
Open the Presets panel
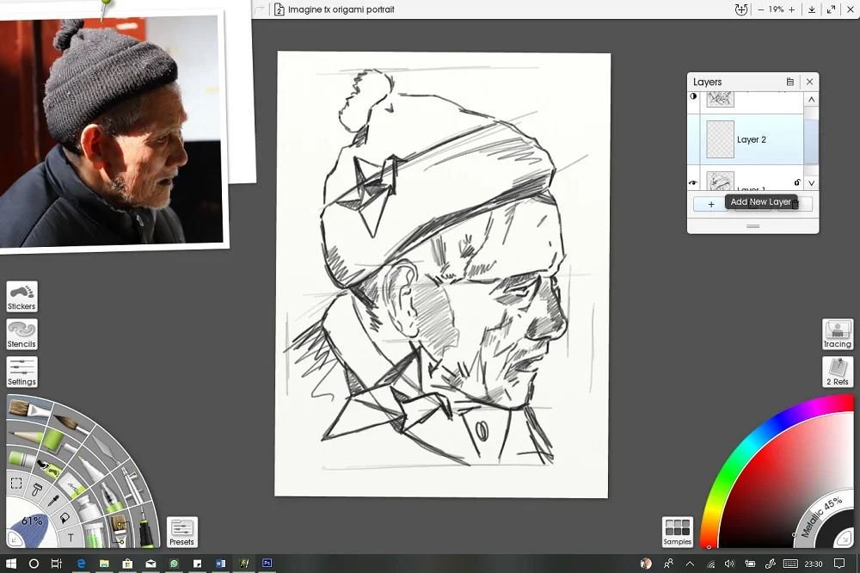pyautogui.click(x=182, y=532)
